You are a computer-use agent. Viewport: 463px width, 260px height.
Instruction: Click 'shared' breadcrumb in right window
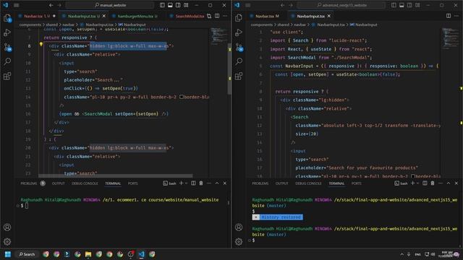283,25
